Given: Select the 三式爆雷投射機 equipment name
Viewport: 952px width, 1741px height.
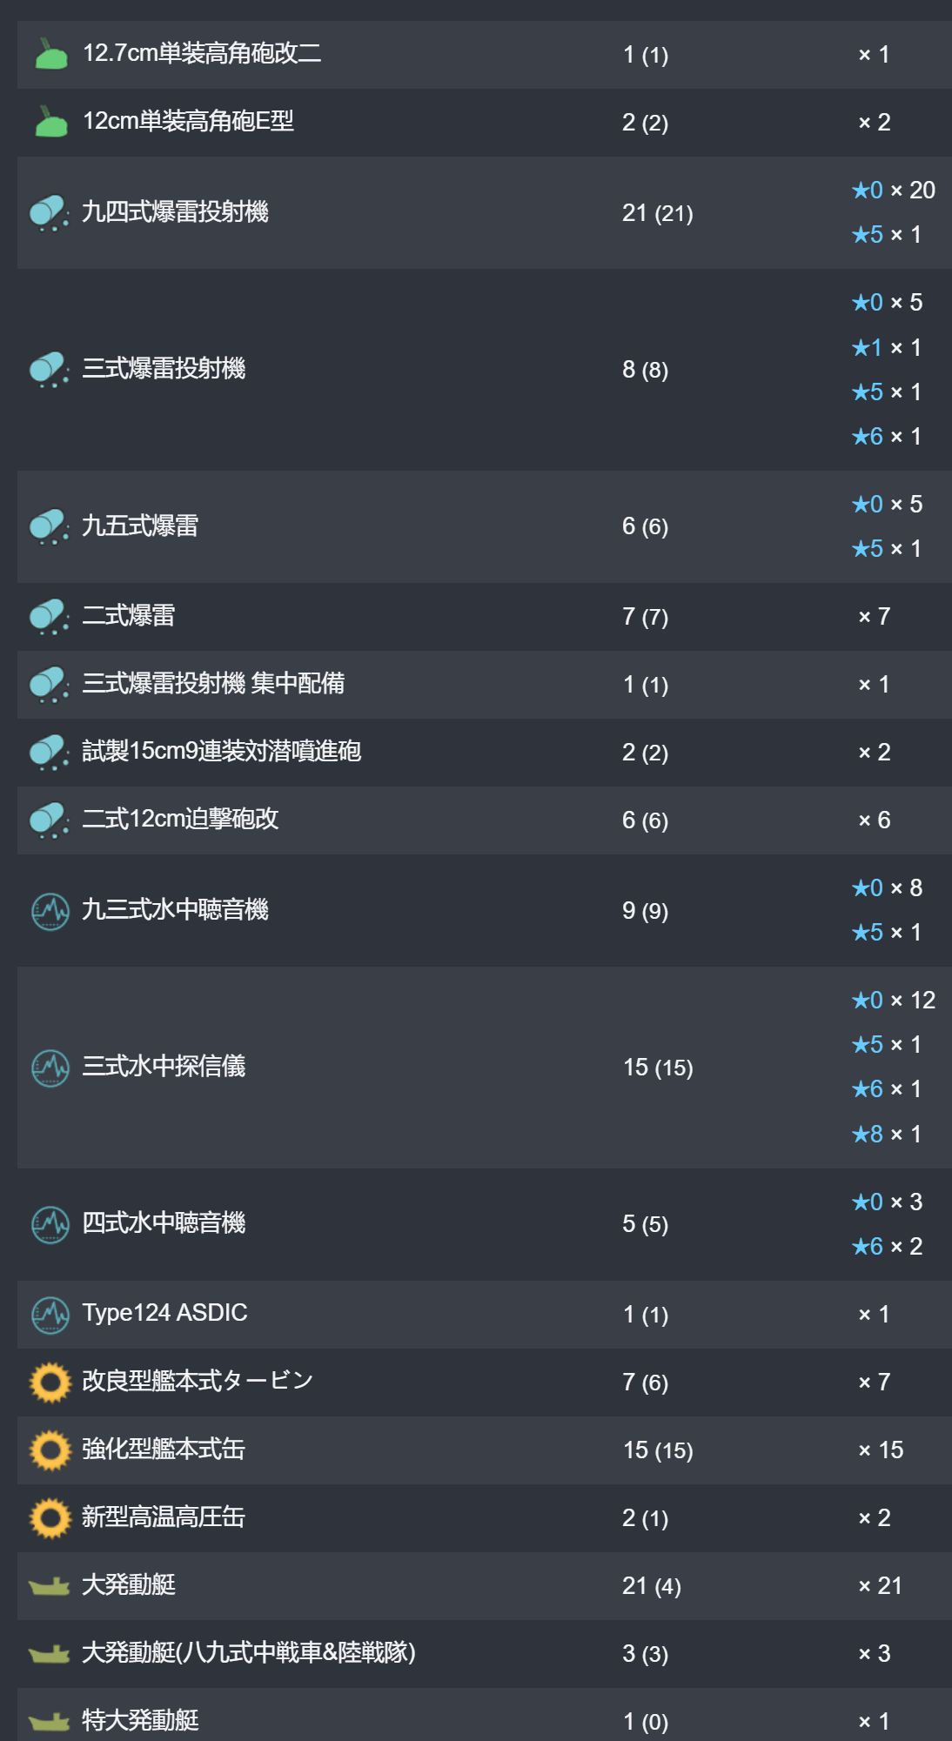Looking at the screenshot, I should tap(164, 369).
